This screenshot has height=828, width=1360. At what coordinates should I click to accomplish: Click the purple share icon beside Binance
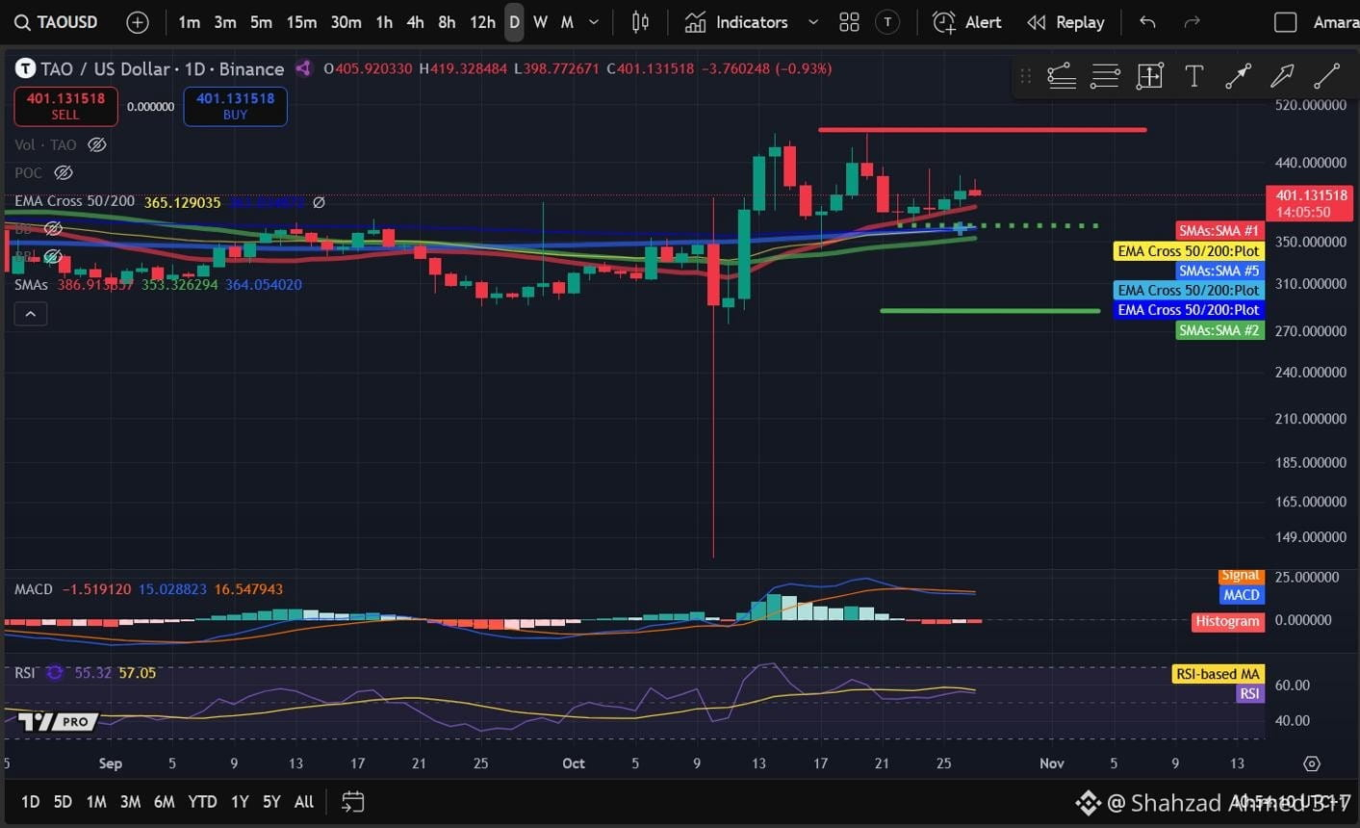(303, 68)
